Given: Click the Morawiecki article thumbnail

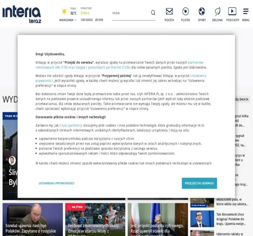Looking at the screenshot, I should [202, 219].
